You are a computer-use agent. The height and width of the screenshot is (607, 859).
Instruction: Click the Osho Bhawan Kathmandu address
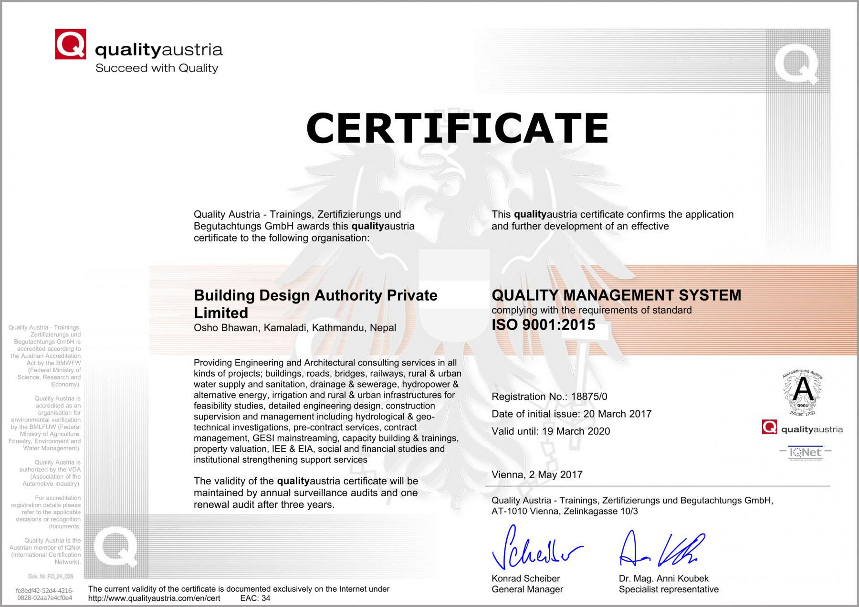point(294,328)
